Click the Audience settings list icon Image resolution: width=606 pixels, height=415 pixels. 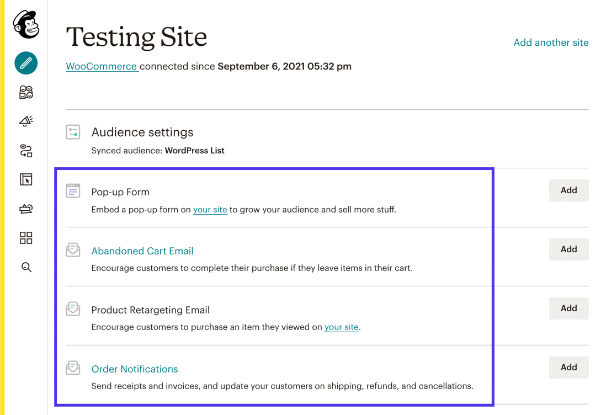[72, 132]
